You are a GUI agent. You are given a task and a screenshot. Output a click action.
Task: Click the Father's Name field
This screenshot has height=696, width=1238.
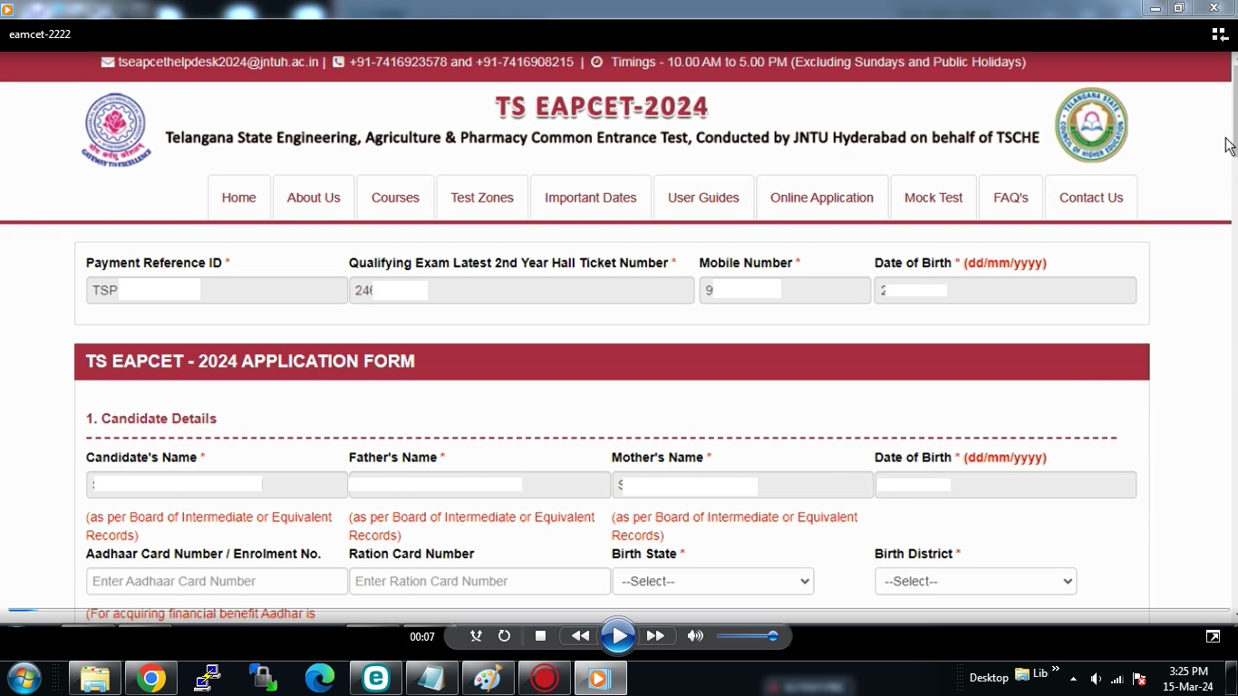pyautogui.click(x=479, y=485)
